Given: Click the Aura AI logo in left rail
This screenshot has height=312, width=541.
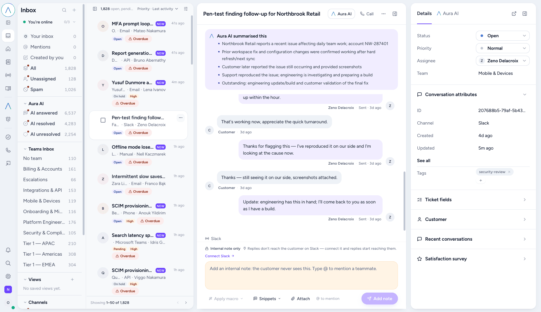Looking at the screenshot, I should [x=8, y=106].
